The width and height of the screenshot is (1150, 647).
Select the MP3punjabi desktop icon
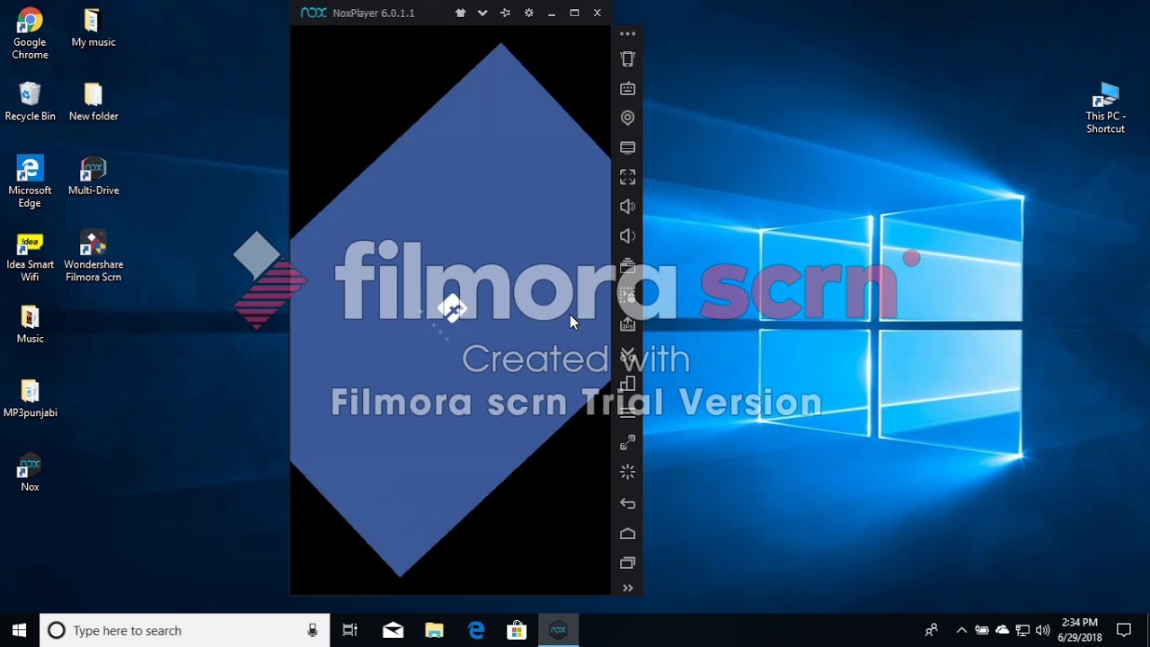(x=30, y=399)
